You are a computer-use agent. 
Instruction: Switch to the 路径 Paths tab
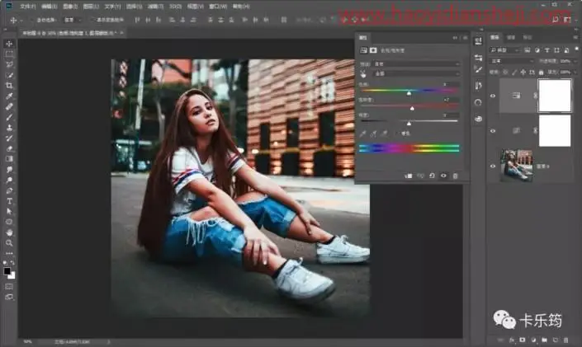tap(528, 37)
